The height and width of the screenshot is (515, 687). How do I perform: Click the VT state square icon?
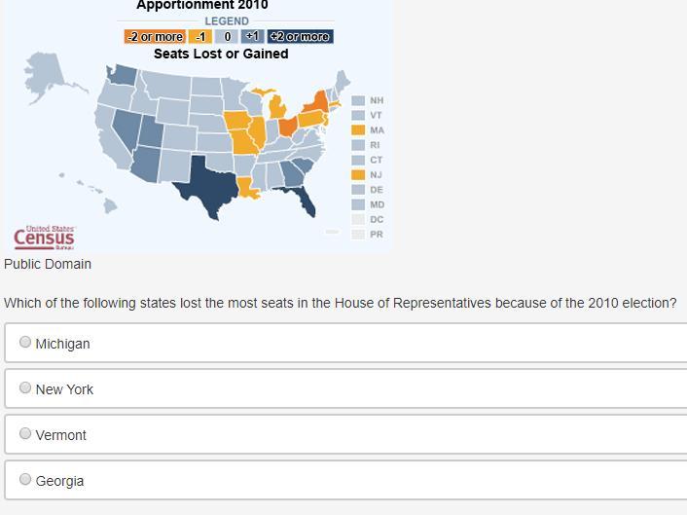click(358, 115)
